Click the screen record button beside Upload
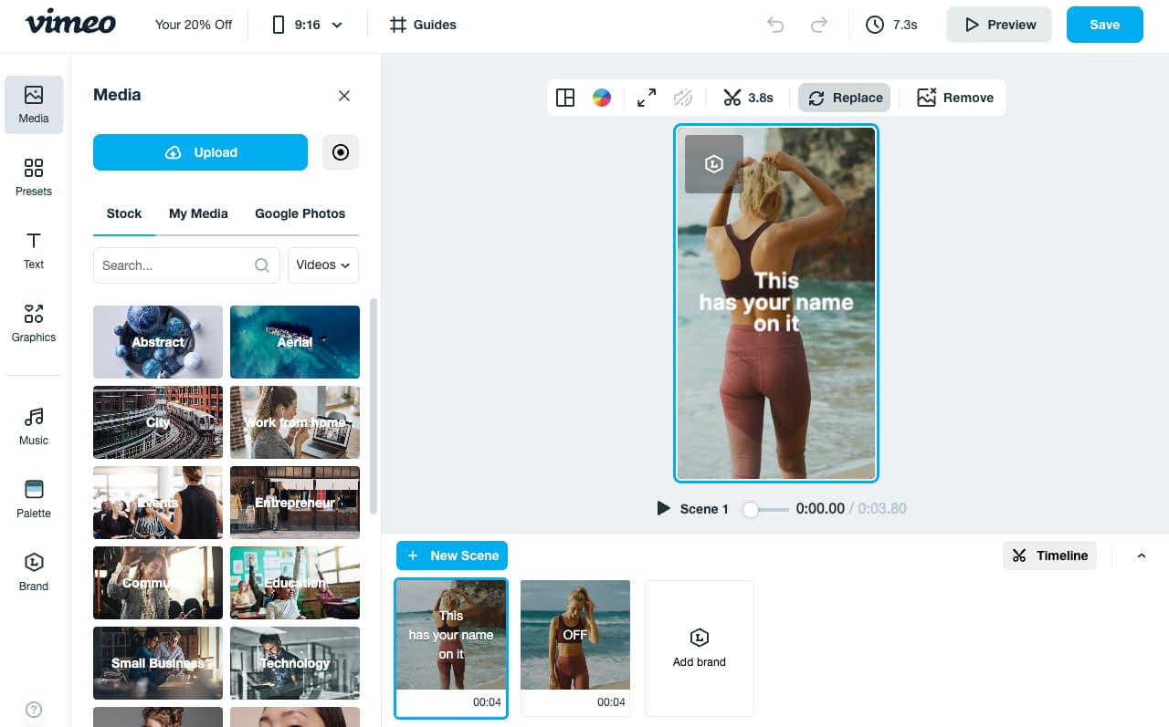The width and height of the screenshot is (1169, 727). (x=341, y=152)
